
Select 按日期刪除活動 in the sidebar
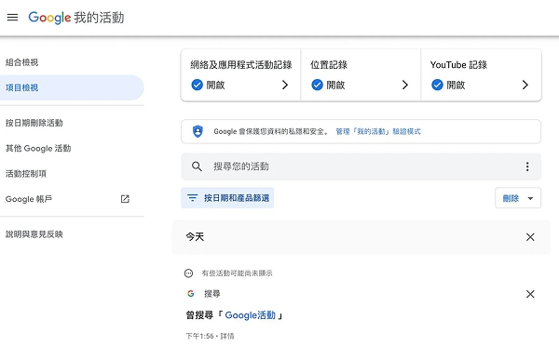tap(34, 123)
